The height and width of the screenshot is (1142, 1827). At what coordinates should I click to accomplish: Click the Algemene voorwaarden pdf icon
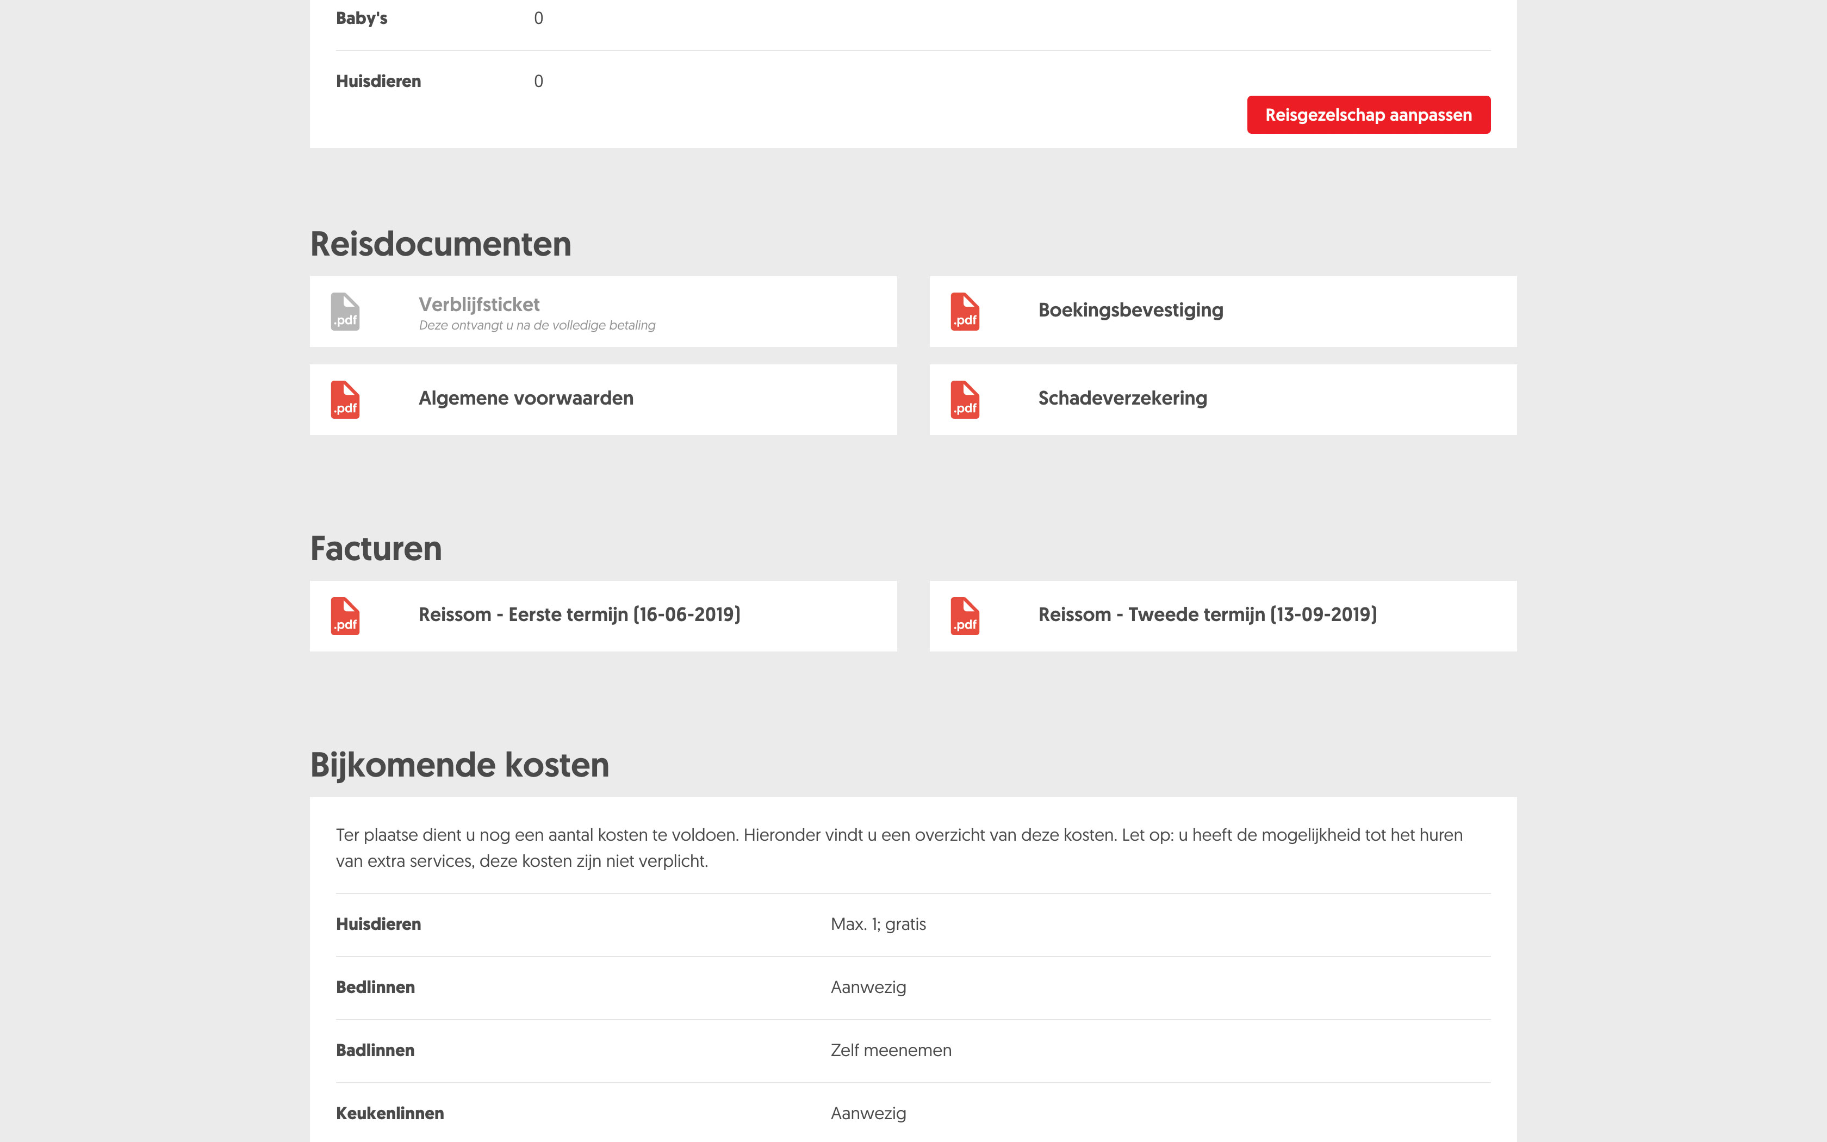345,400
